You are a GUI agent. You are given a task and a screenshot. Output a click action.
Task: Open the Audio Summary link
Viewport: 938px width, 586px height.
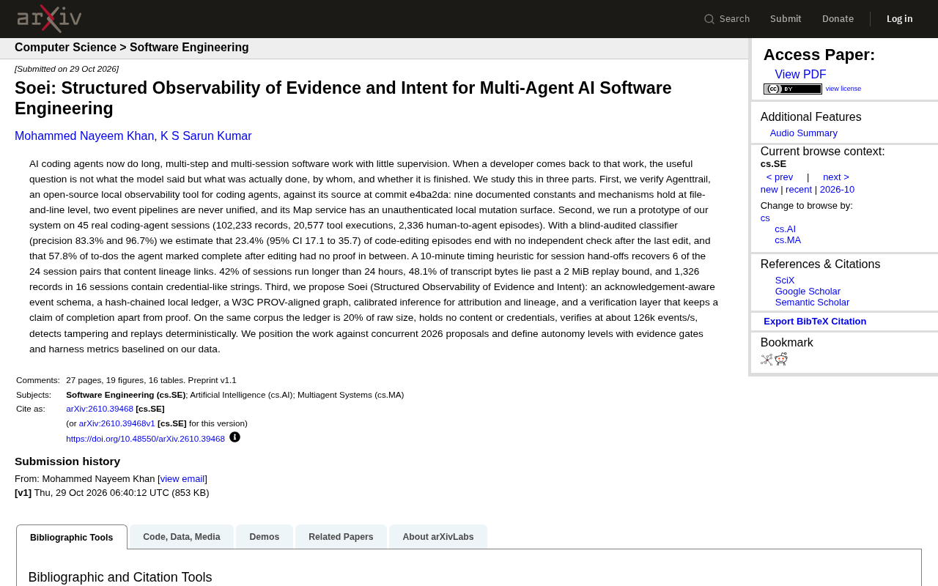coord(804,133)
